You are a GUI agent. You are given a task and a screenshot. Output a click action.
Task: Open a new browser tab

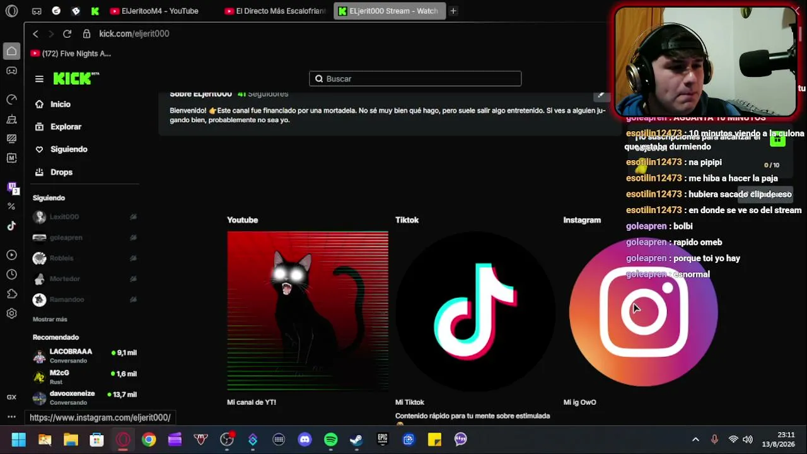coord(453,11)
